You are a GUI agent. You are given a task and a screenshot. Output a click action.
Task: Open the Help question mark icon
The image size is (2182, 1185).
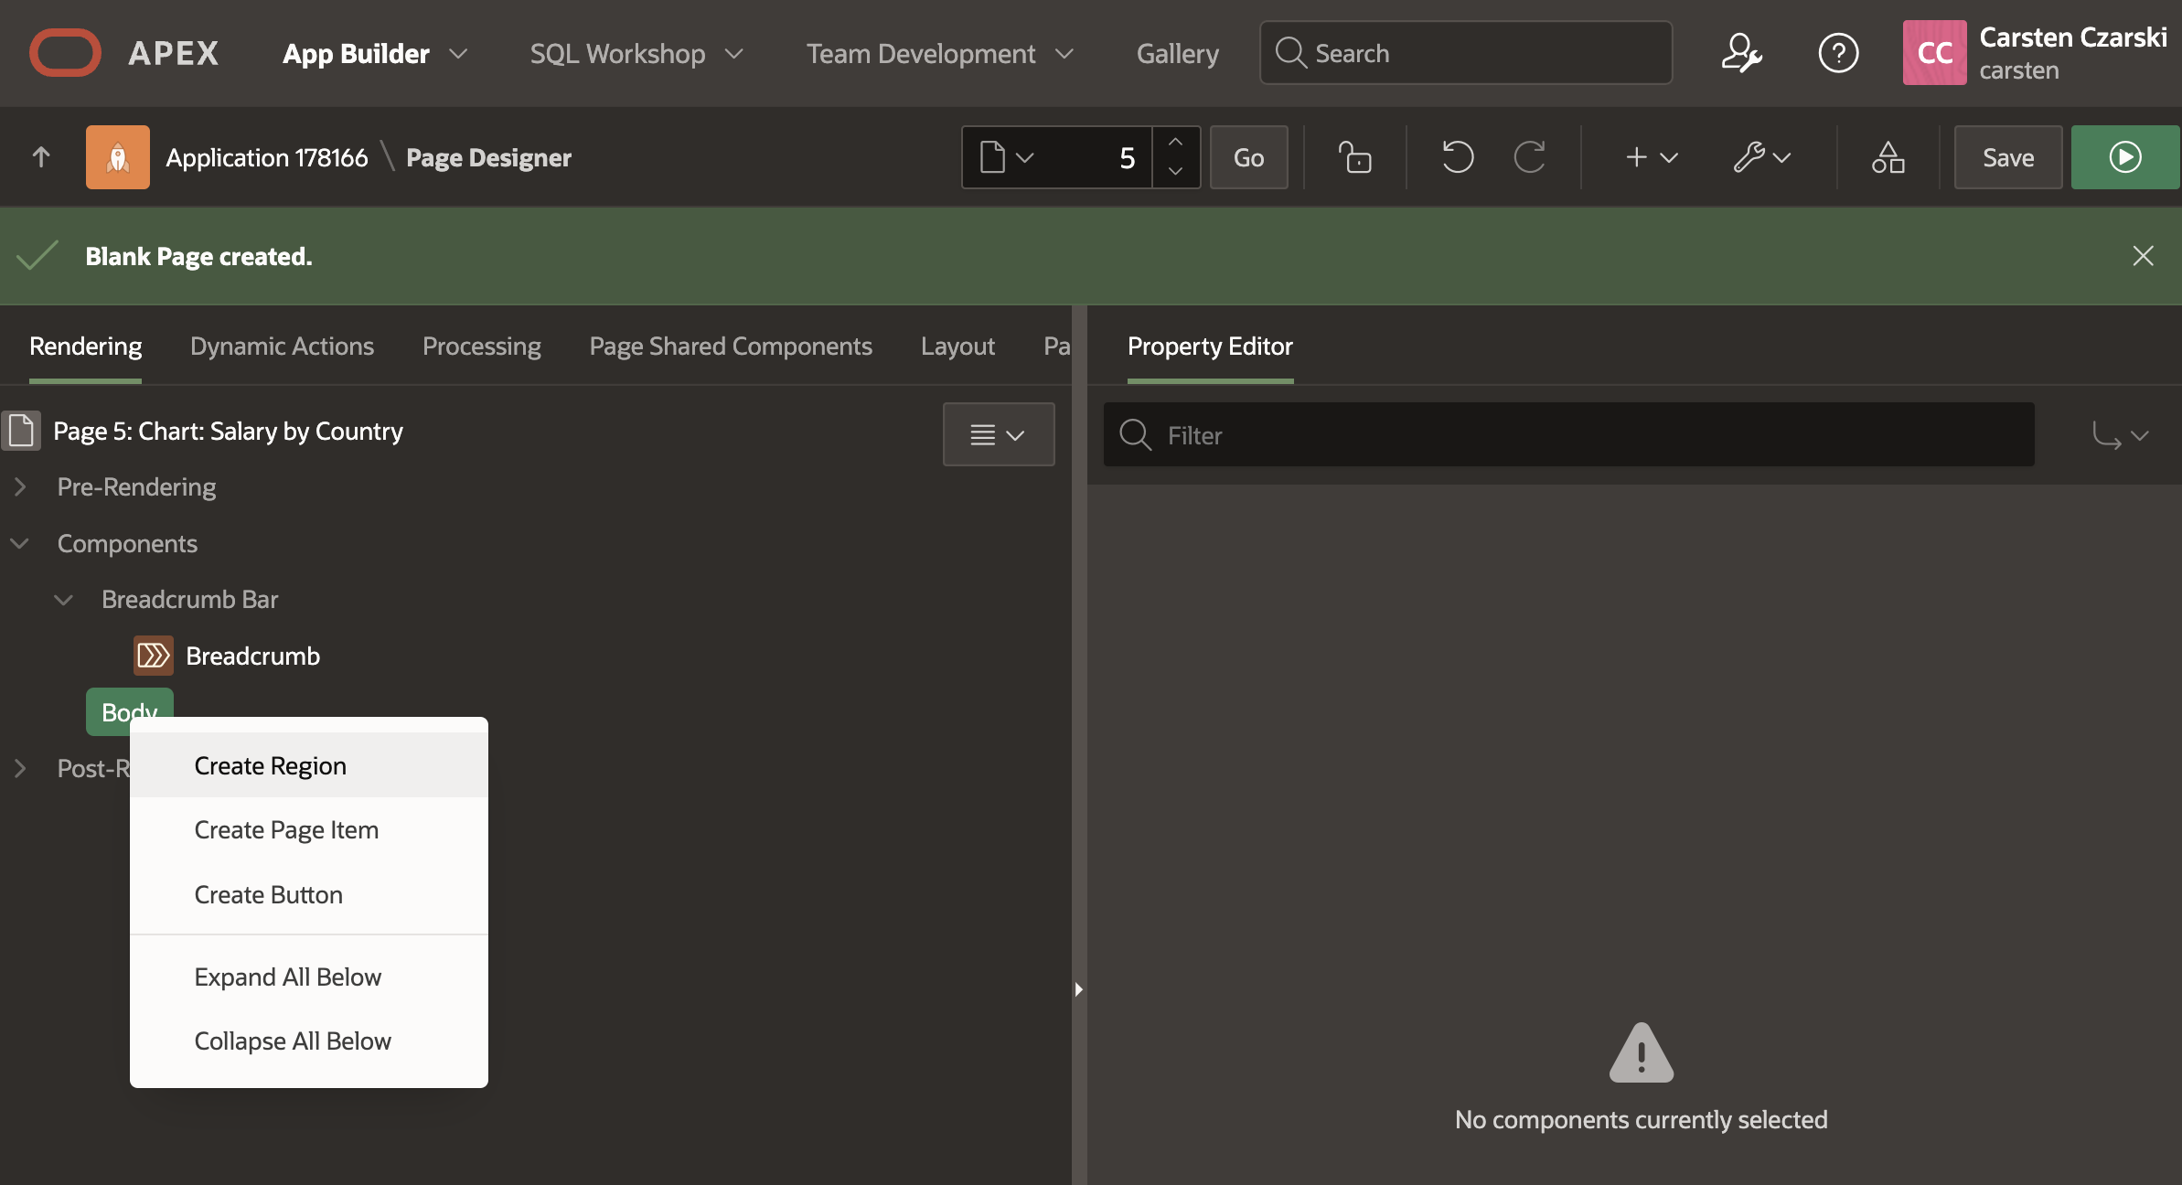[1838, 53]
